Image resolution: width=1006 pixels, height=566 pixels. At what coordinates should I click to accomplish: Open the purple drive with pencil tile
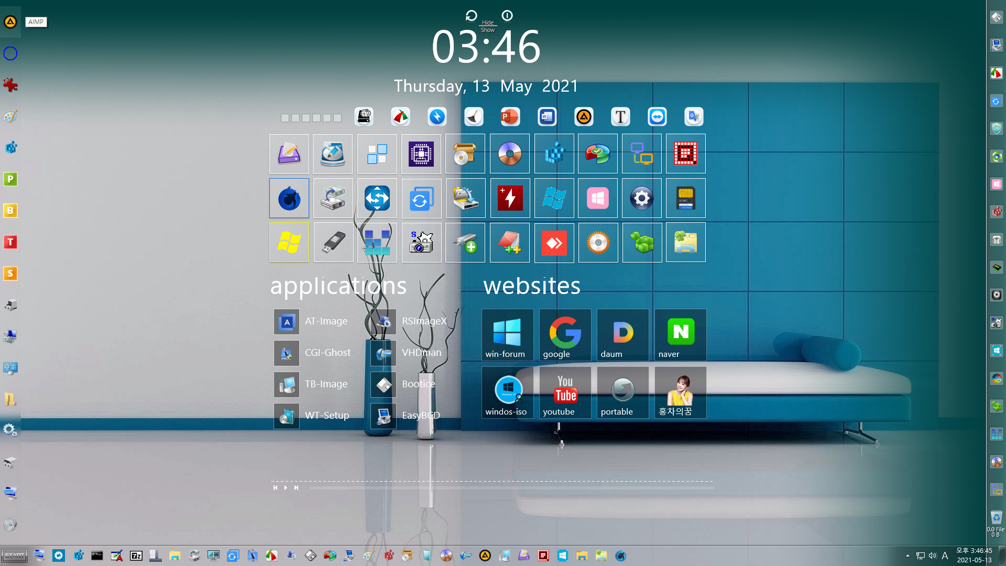coord(289,154)
